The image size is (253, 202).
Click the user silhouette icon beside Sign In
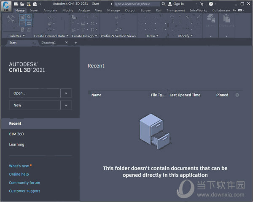point(170,4)
